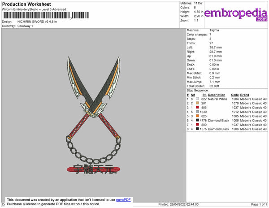Click the Height value '4.80 in'
269x208 pixels.
pyautogui.click(x=199, y=12)
